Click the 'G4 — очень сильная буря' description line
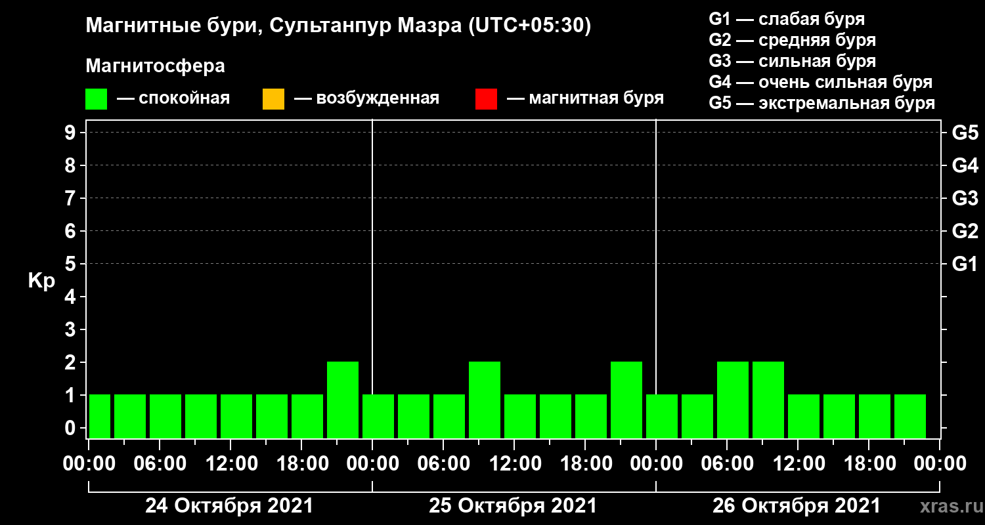The height and width of the screenshot is (525, 985). (821, 82)
